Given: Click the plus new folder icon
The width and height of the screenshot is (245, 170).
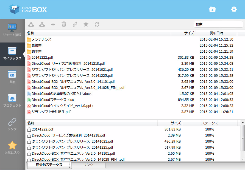Looking at the screenshot, I should point(53,24).
